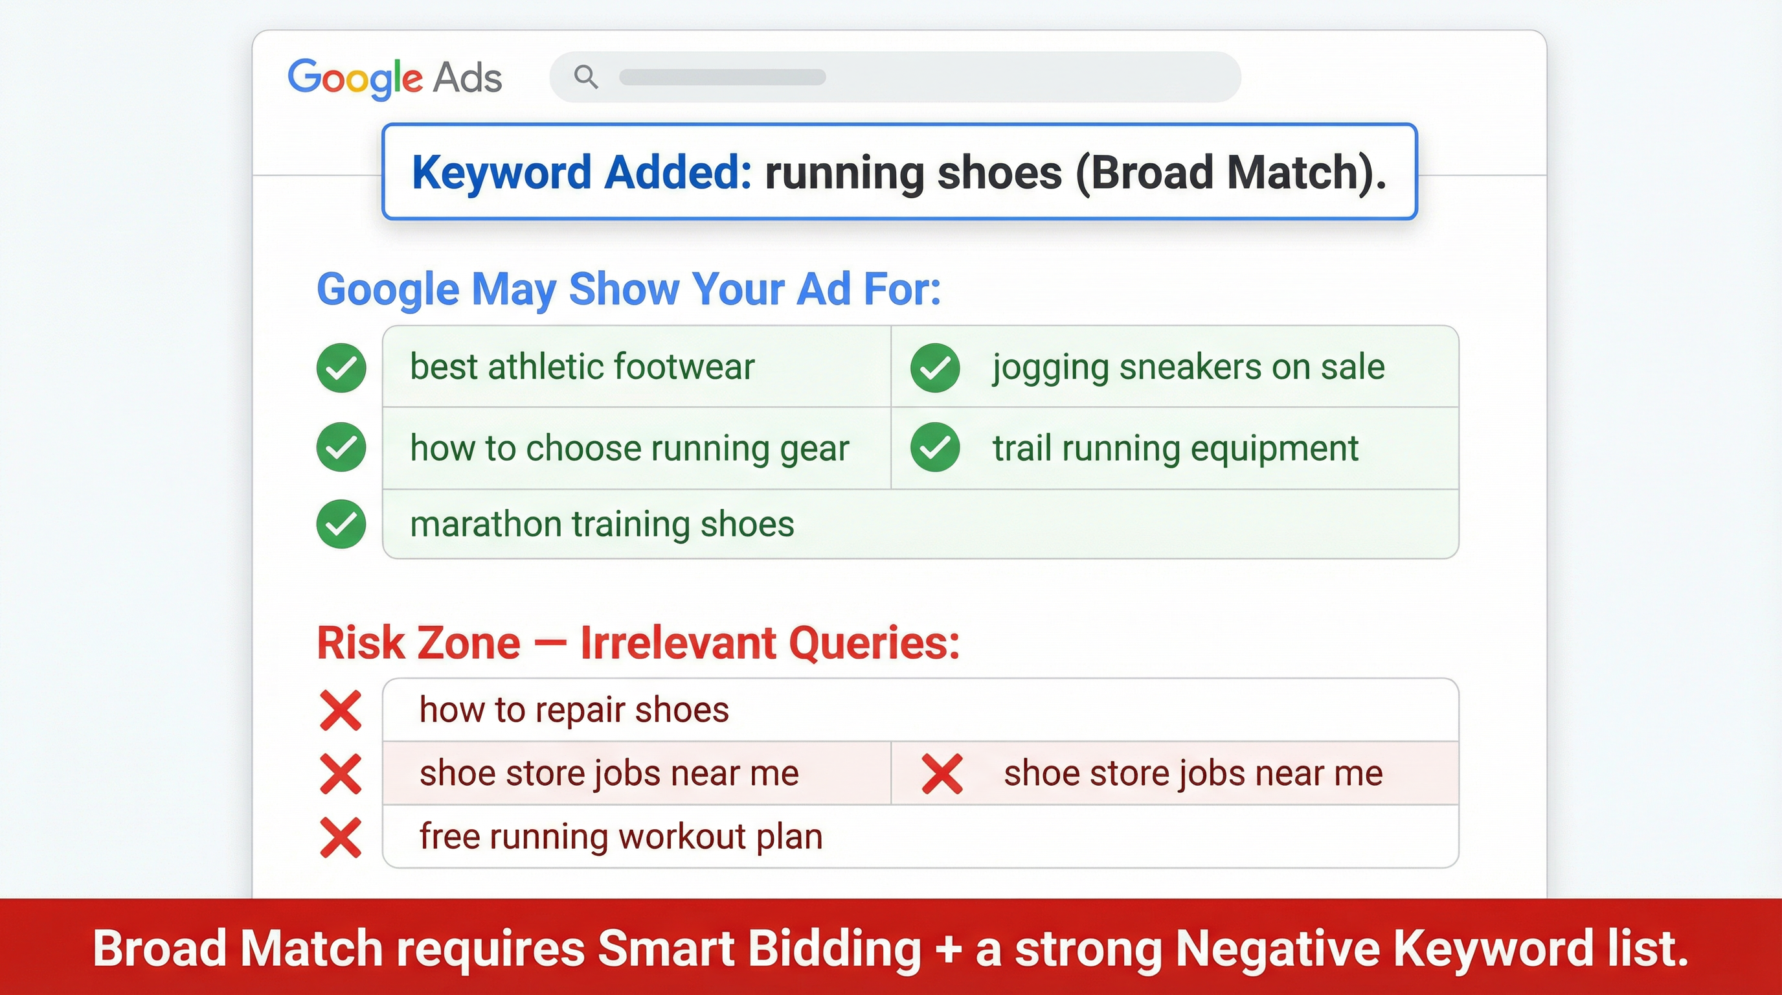Pick the "free running workout plan" row
Image resolution: width=1782 pixels, height=995 pixels.
pyautogui.click(x=620, y=836)
